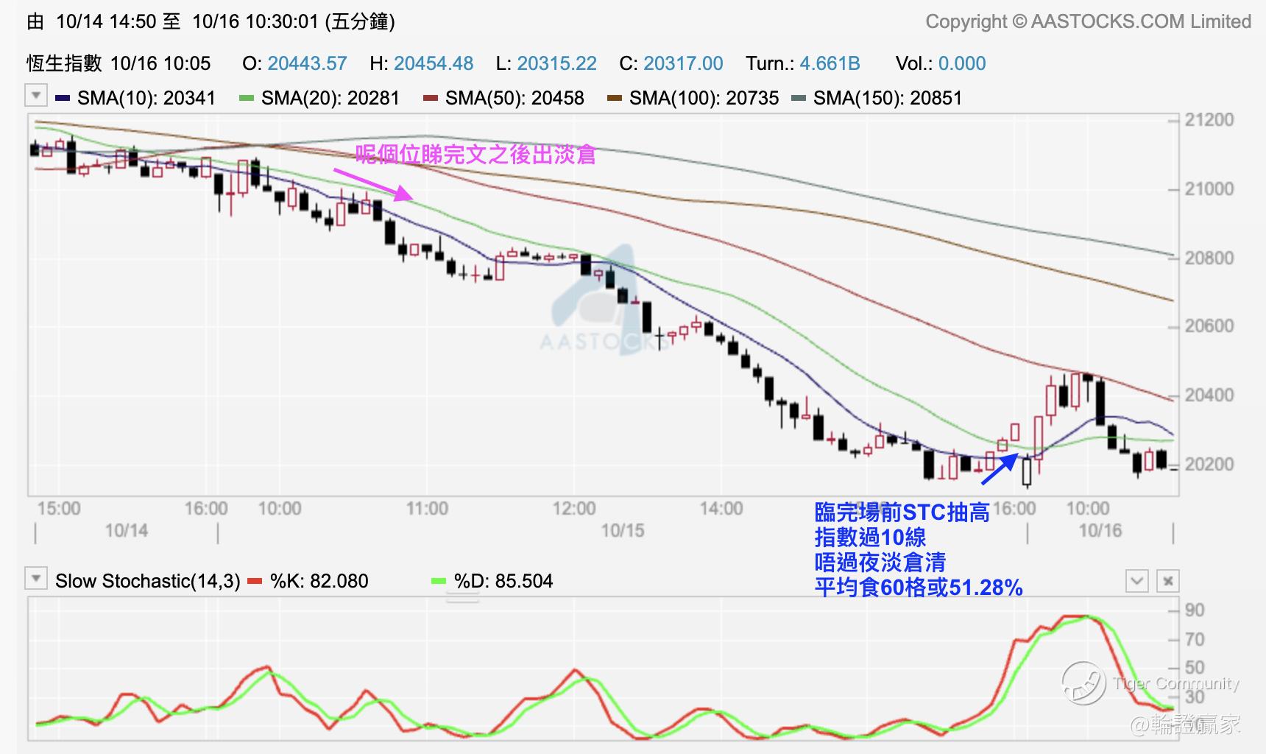Image resolution: width=1266 pixels, height=754 pixels.
Task: Close the Slow Stochastic indicator panel
Action: tap(1168, 581)
